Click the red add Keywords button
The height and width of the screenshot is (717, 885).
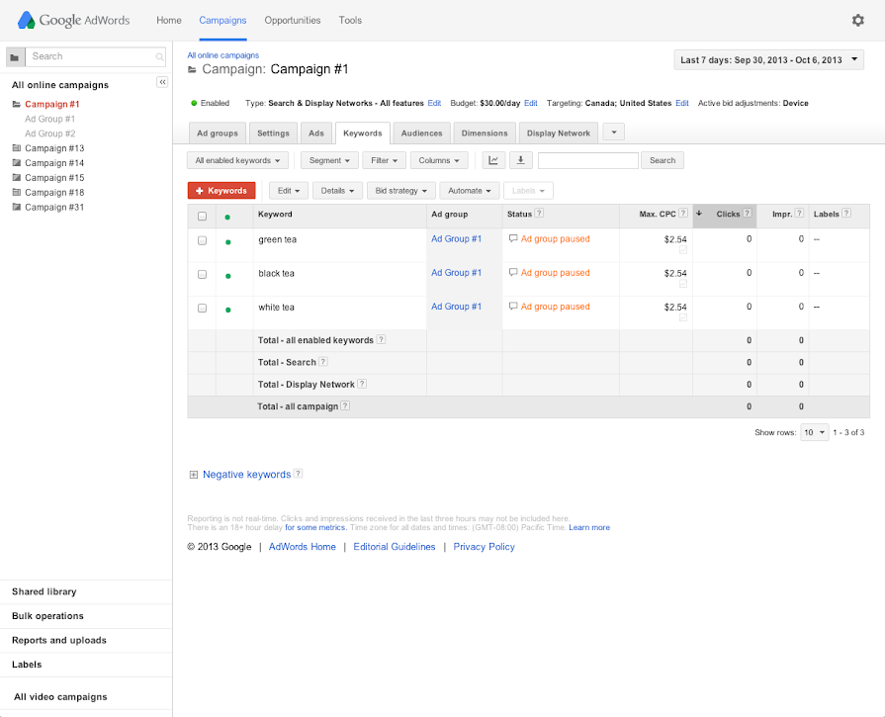coord(221,191)
